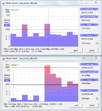
Task: Click the 'sample: 1' label in the VBR graph
Action: click(x=15, y=65)
